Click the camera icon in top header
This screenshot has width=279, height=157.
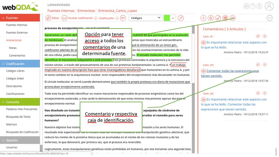(x=246, y=6)
